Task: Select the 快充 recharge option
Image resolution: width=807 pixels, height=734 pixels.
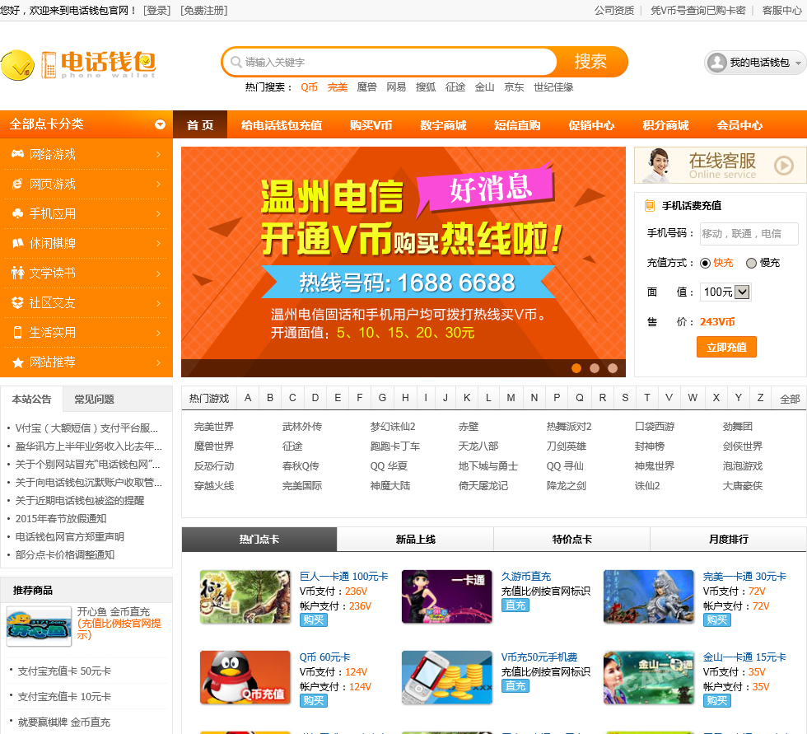Action: click(705, 263)
